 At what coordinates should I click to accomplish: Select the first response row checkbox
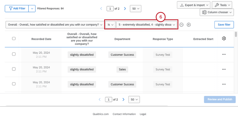pyautogui.click(x=14, y=54)
